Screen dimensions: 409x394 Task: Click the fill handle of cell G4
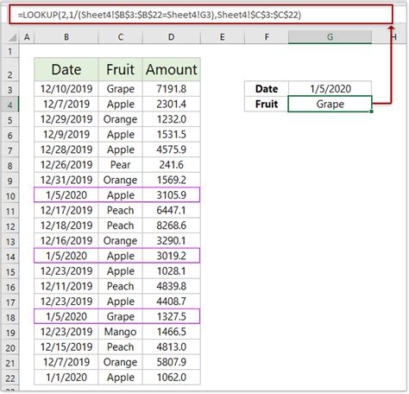point(371,111)
